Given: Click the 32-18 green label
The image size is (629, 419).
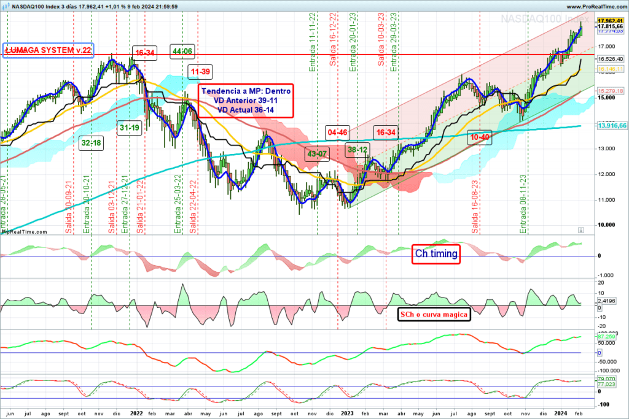Looking at the screenshot, I should (x=91, y=143).
